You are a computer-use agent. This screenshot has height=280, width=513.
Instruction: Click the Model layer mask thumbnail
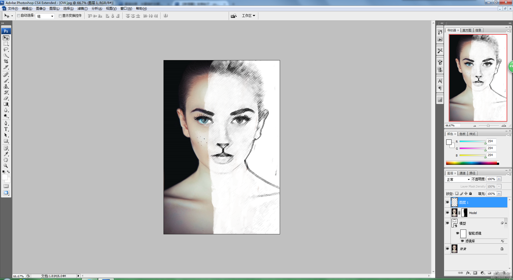[x=464, y=213]
